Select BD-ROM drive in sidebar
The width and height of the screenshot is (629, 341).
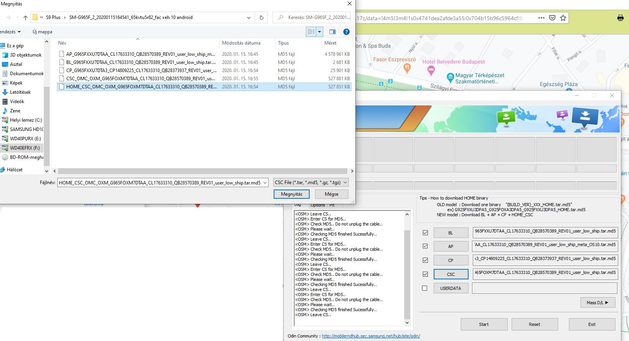(x=23, y=157)
